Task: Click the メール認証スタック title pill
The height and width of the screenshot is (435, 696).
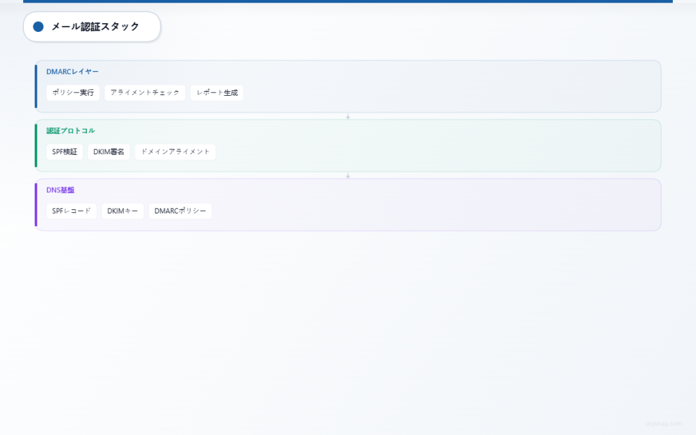Action: (92, 27)
